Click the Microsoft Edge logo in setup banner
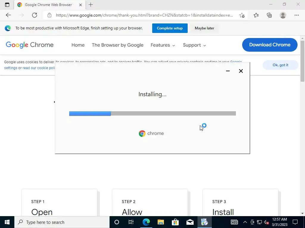305x228 pixels. [8, 28]
